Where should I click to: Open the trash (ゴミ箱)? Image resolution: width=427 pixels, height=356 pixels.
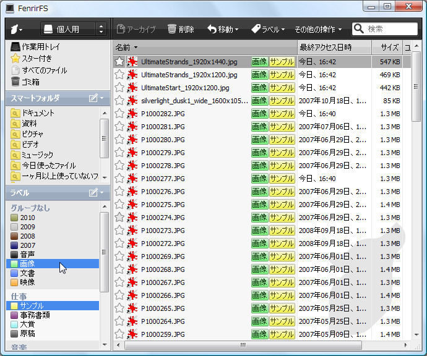tap(25, 82)
